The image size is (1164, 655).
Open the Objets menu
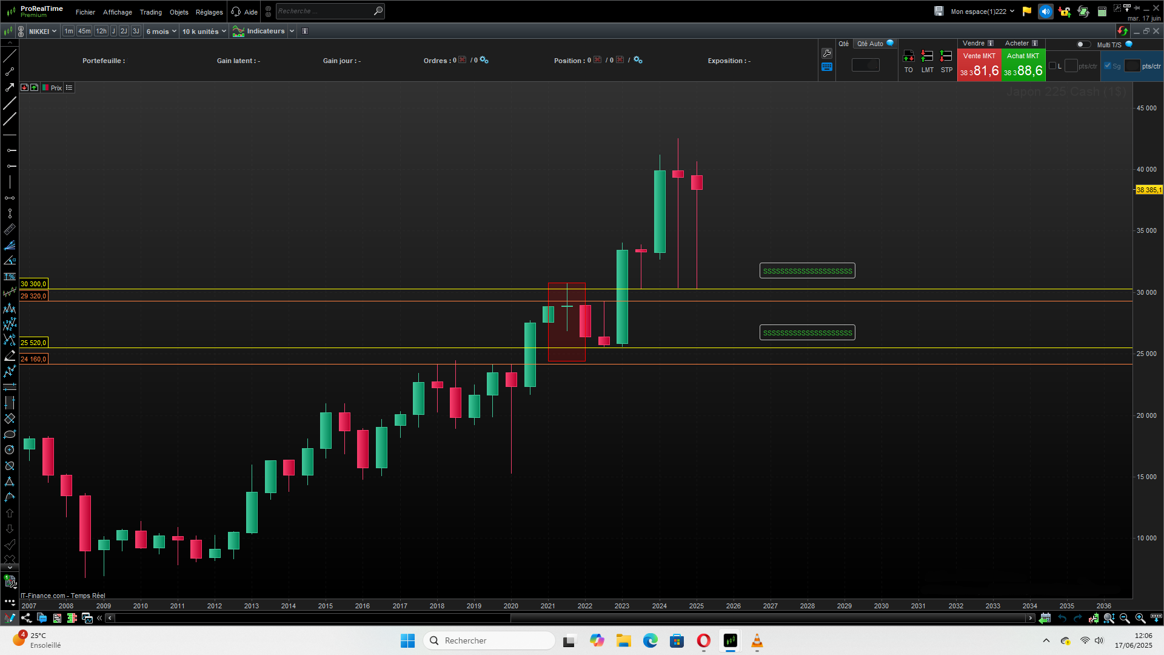(x=179, y=12)
